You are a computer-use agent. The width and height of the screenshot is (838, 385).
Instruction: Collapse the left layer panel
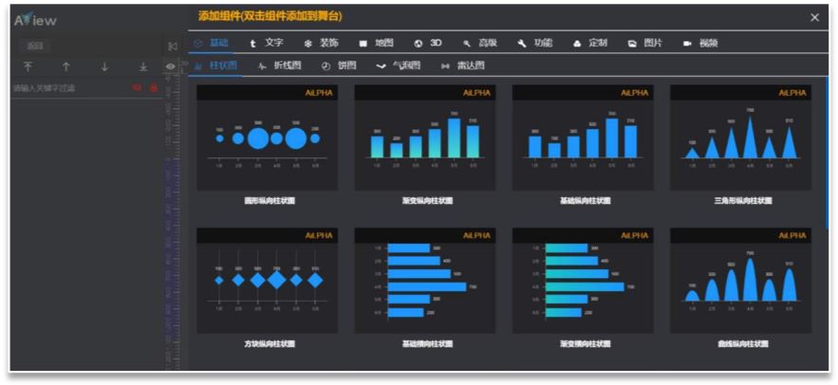click(172, 46)
